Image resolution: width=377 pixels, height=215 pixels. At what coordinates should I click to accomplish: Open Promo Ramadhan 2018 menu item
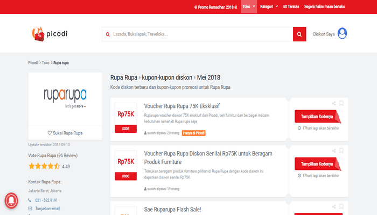pos(215,7)
